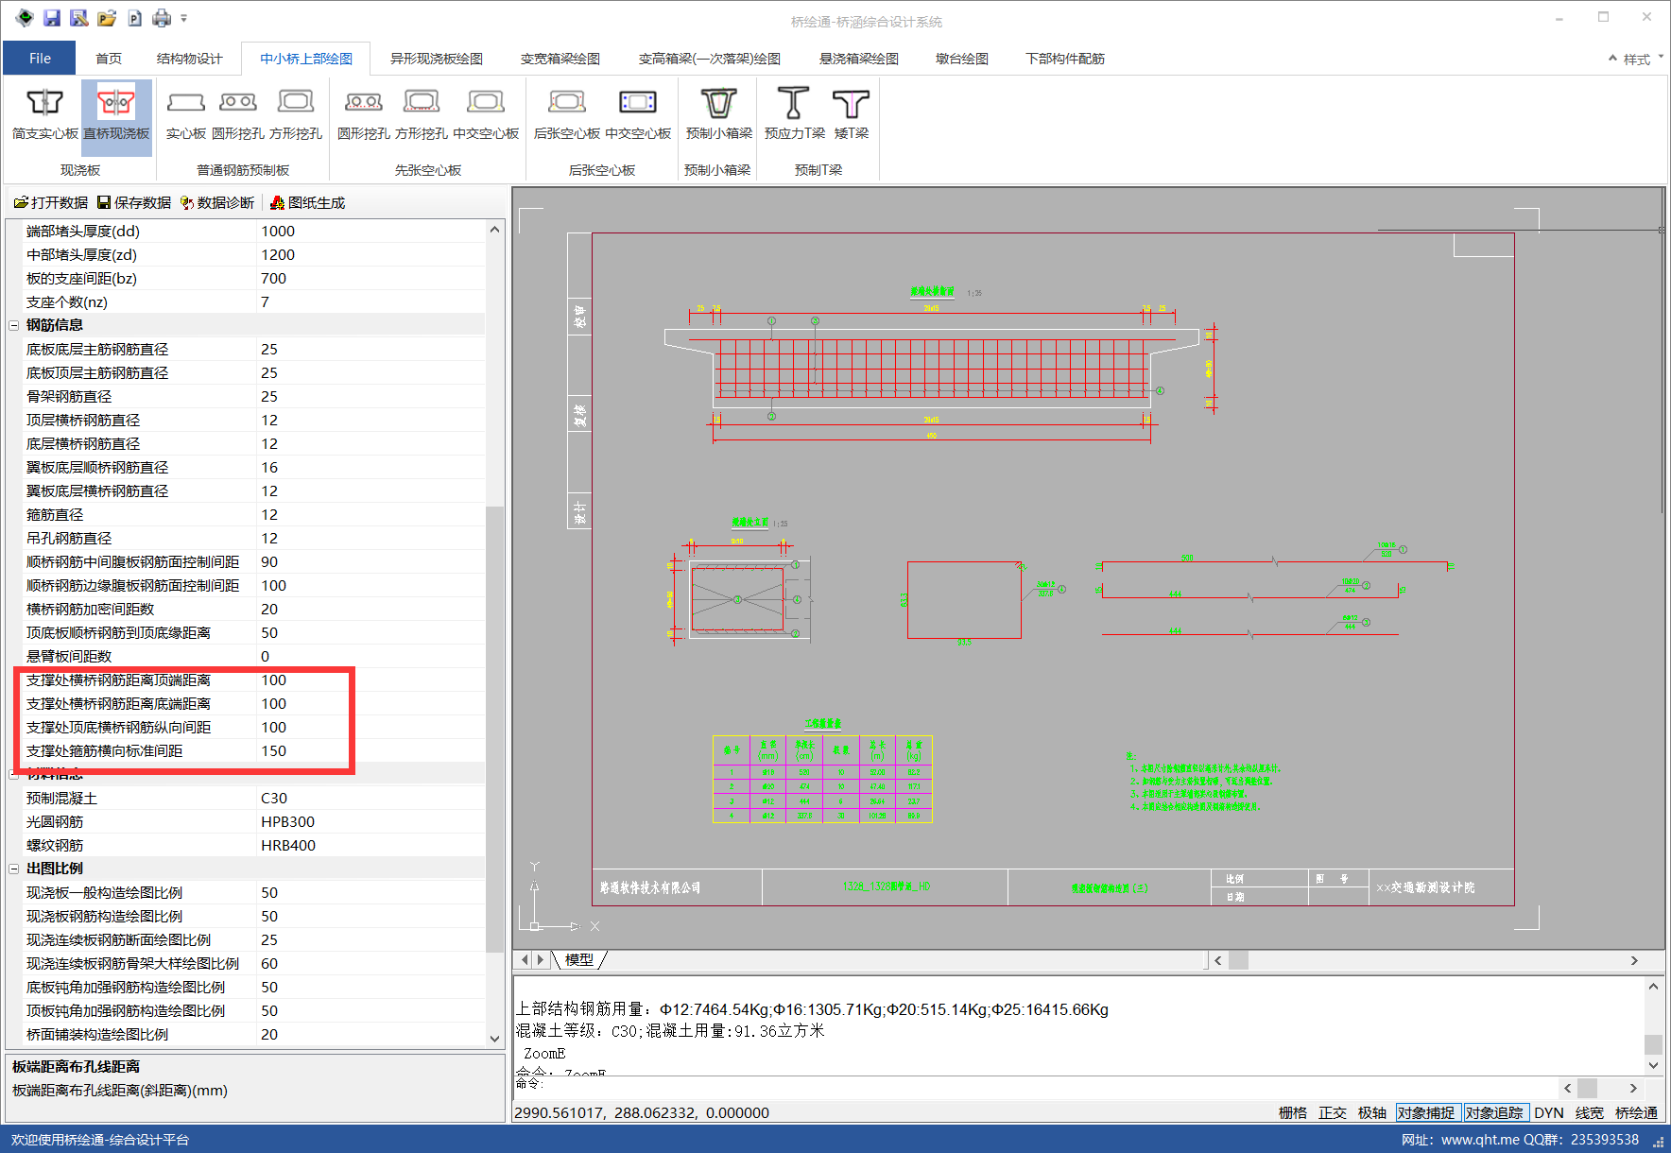
Task: Click the print icon in quick access toolbar
Action: click(162, 18)
